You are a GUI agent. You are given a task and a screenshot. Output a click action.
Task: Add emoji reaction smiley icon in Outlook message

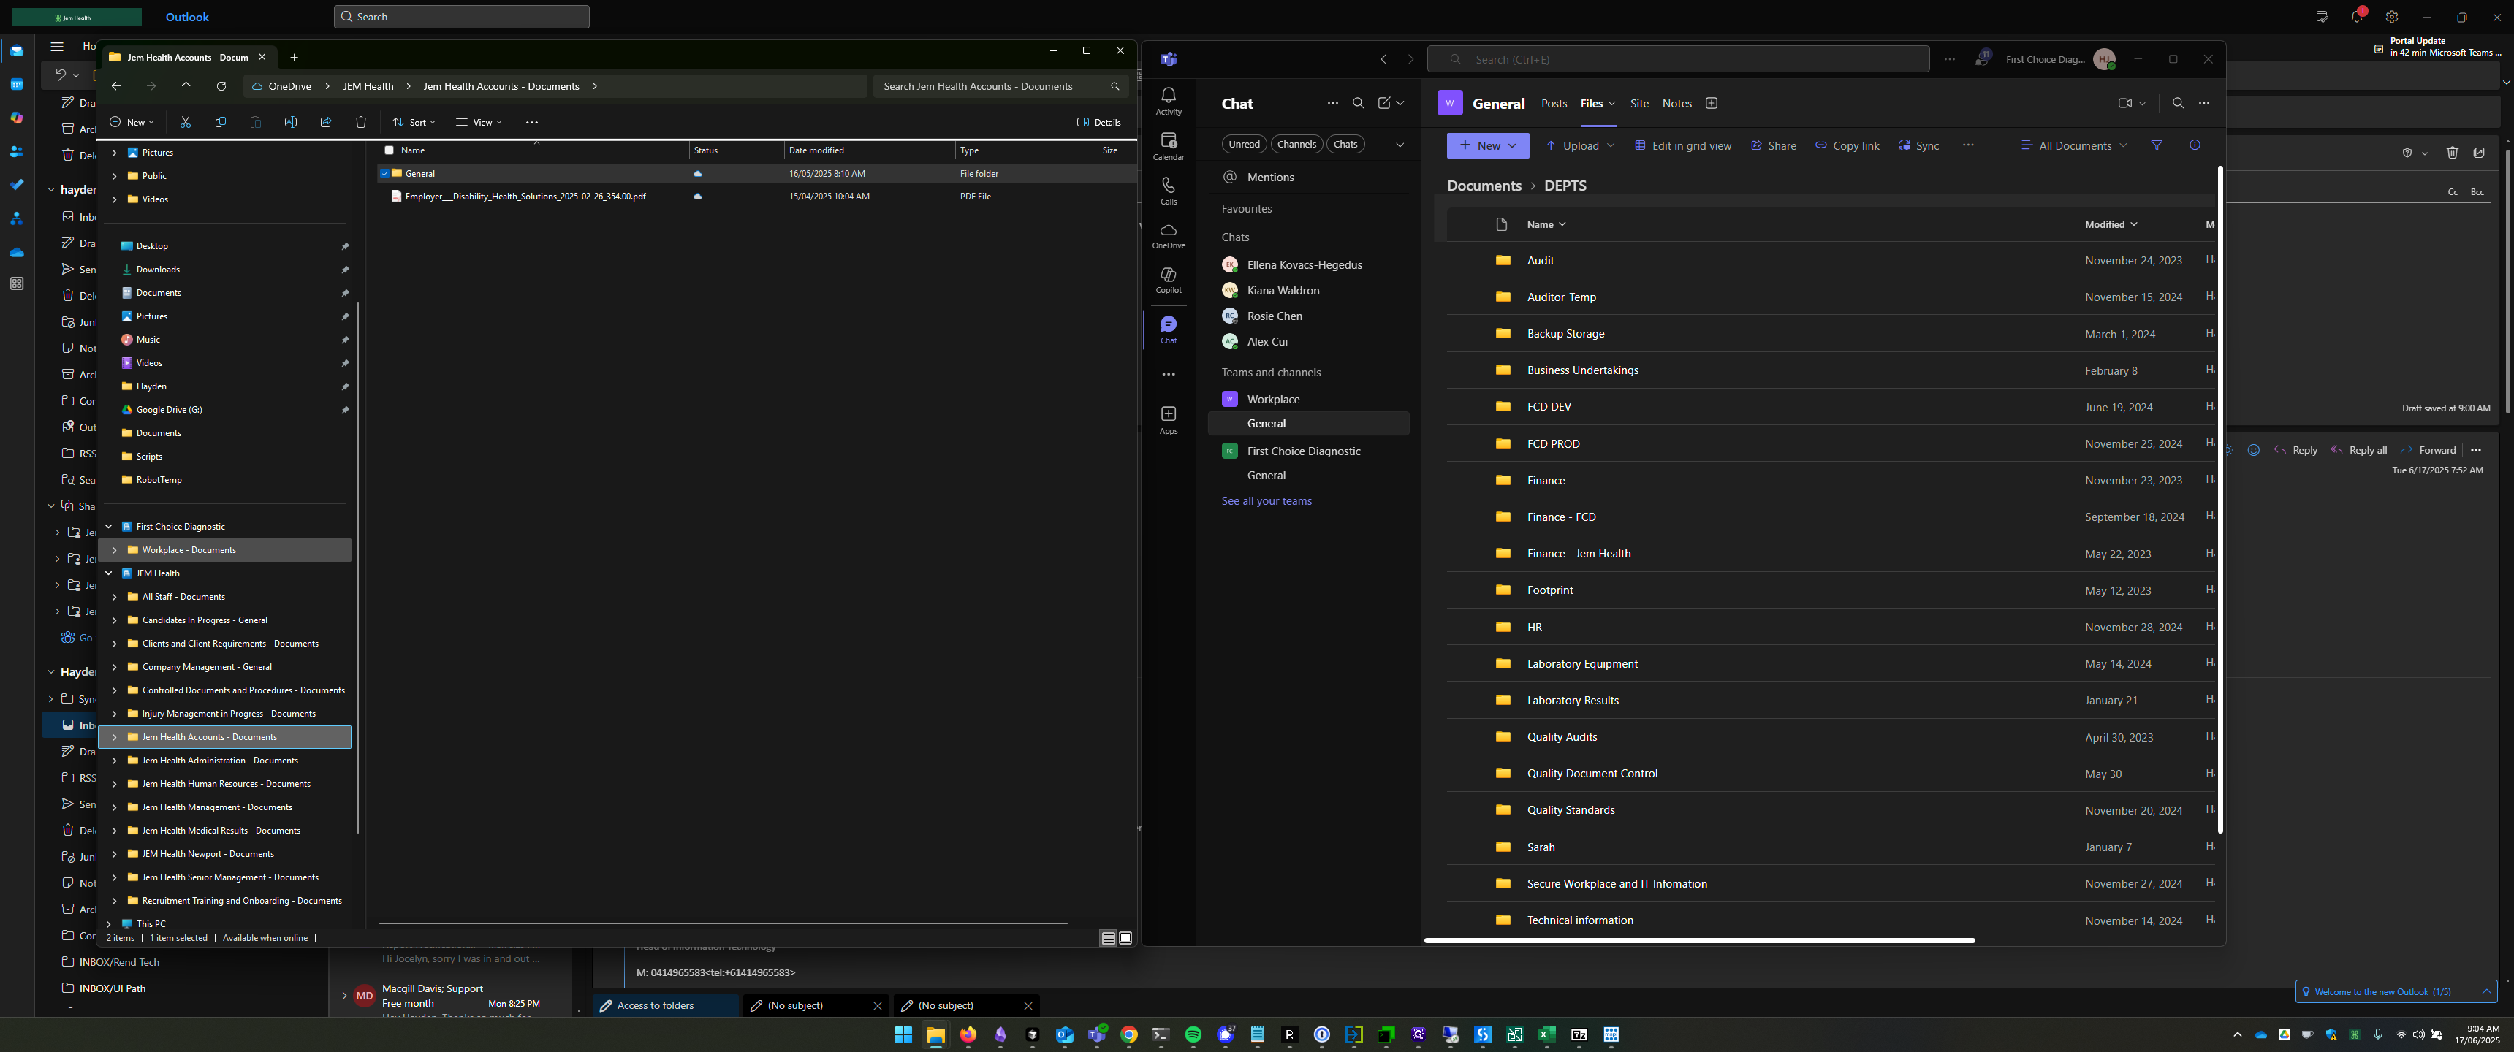[2253, 450]
